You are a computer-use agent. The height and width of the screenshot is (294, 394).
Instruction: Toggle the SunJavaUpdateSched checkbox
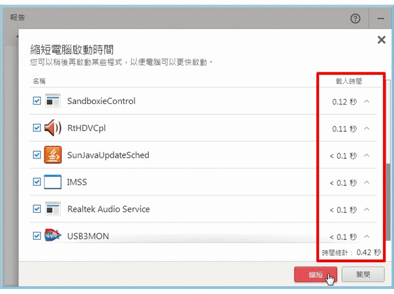(37, 155)
